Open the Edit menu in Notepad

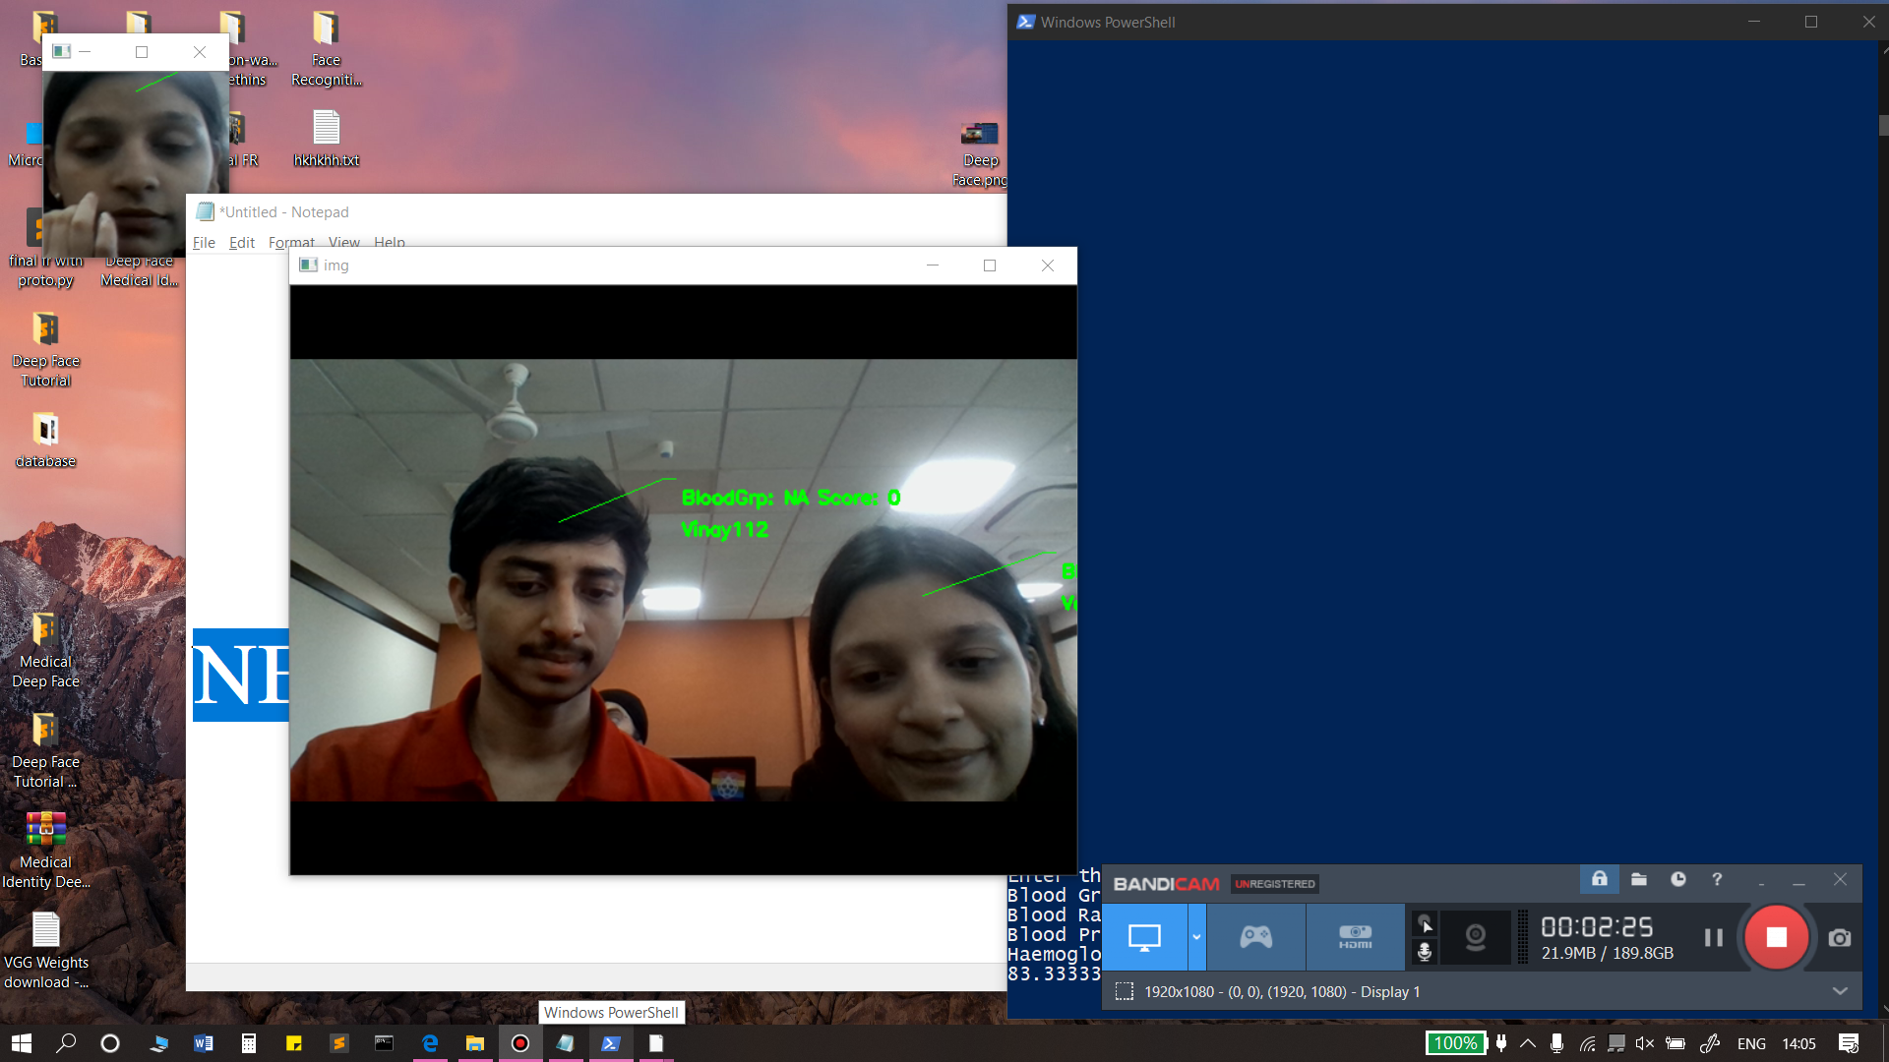(242, 242)
